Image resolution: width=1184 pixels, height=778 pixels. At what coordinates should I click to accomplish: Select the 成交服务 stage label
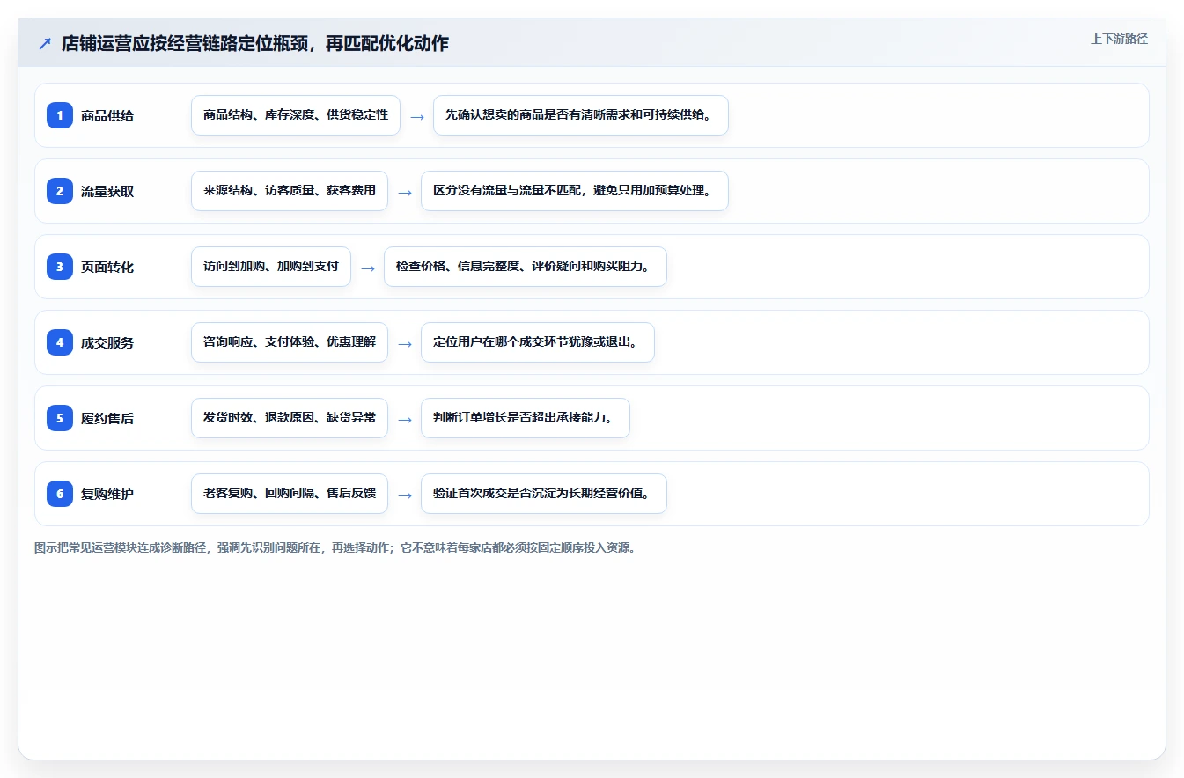click(x=107, y=342)
